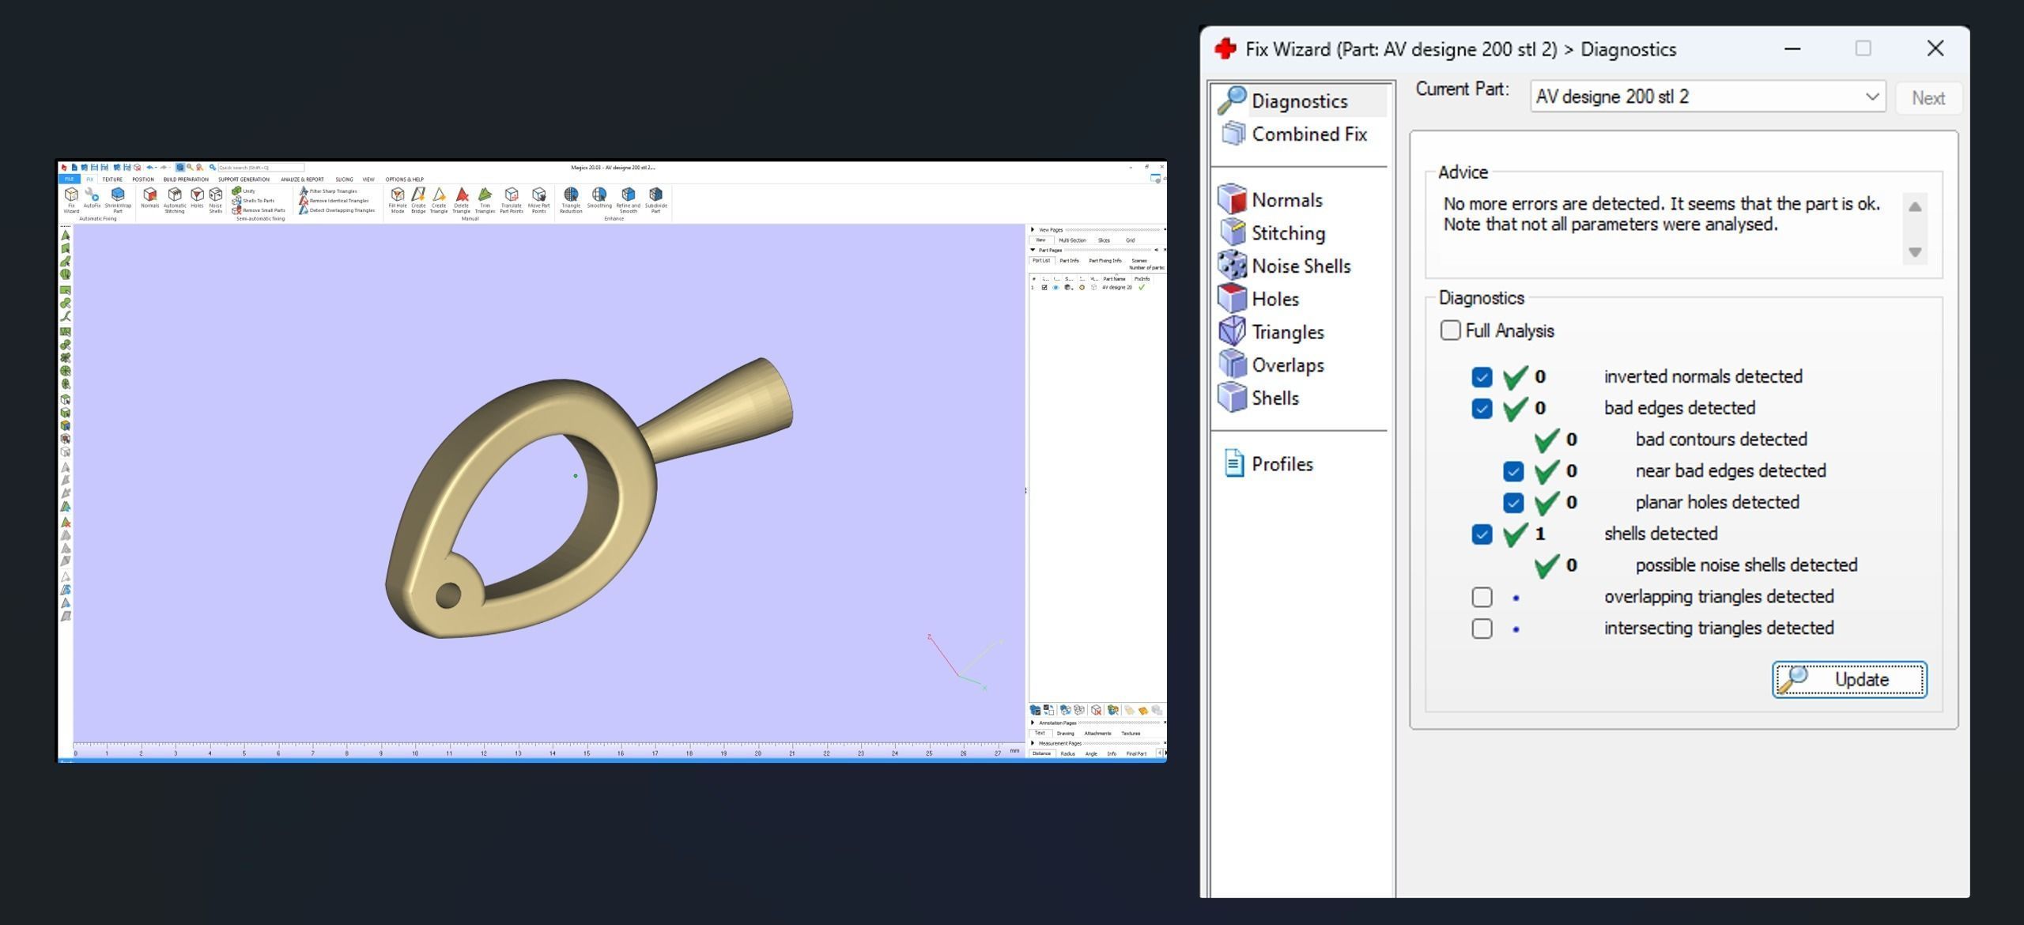Open the BUILD PREPARATION ribbon tab
Image resolution: width=2024 pixels, height=925 pixels.
point(186,179)
